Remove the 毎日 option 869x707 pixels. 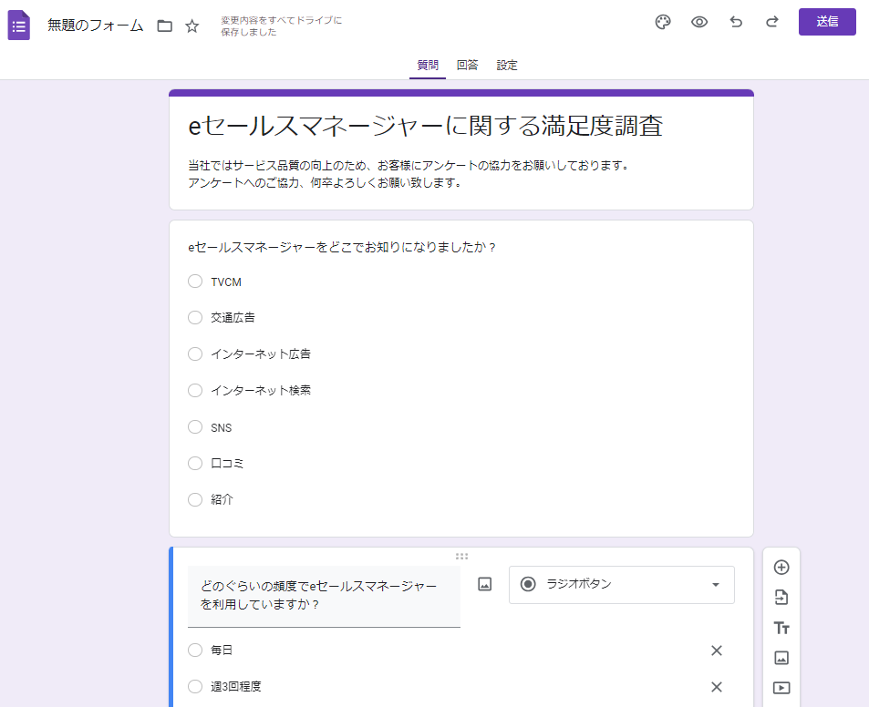pyautogui.click(x=717, y=651)
